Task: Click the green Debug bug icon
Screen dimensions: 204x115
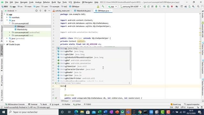Action: (156, 6)
